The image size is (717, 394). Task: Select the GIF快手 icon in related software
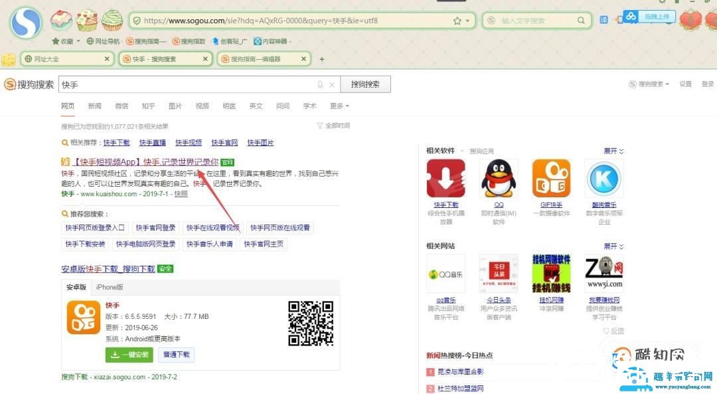550,178
